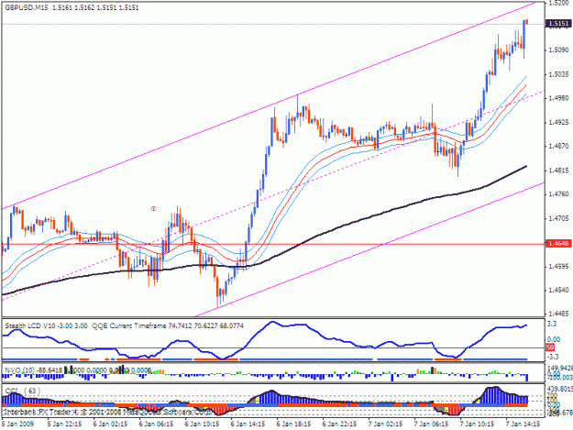The image size is (573, 430).
Task: Click the 1.4485 price axis label
Action: [559, 314]
